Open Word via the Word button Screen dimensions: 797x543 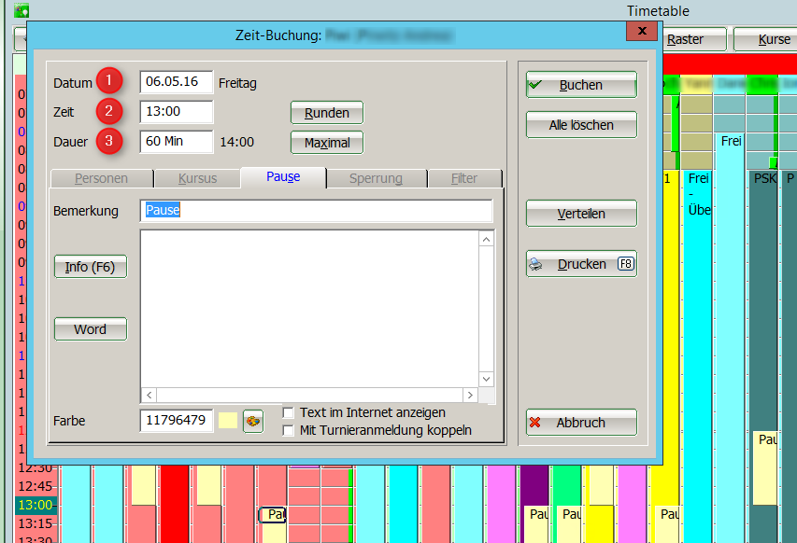91,329
